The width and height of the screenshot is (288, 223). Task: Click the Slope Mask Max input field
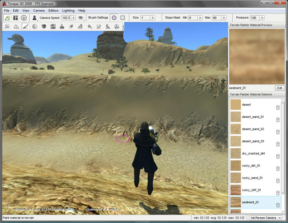pyautogui.click(x=216, y=17)
